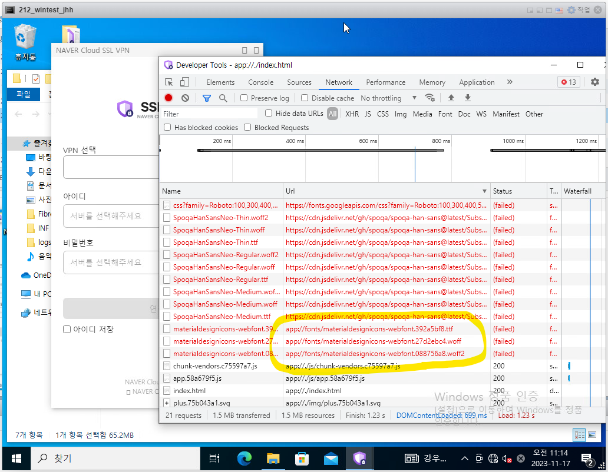Click the import HAR upload arrow
This screenshot has height=472, width=608.
pyautogui.click(x=451, y=98)
